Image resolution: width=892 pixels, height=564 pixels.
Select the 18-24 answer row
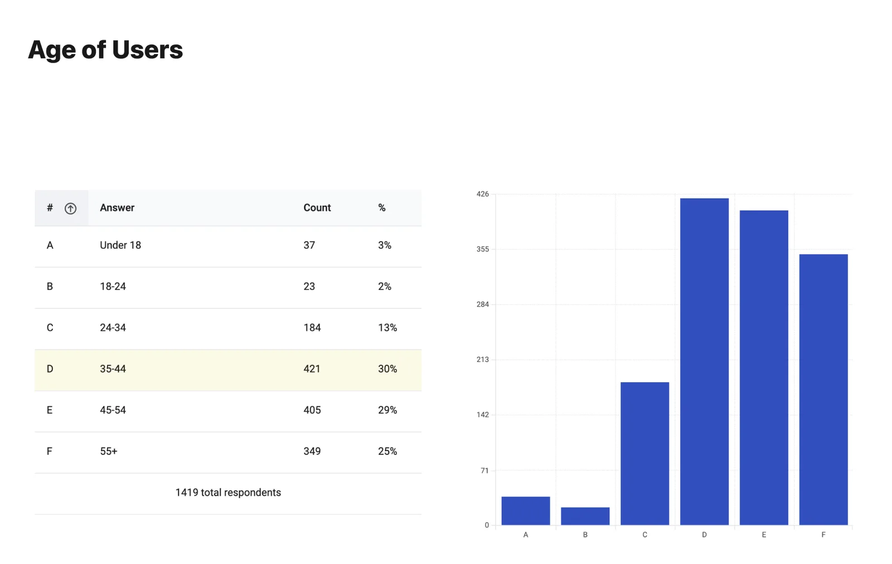click(228, 288)
